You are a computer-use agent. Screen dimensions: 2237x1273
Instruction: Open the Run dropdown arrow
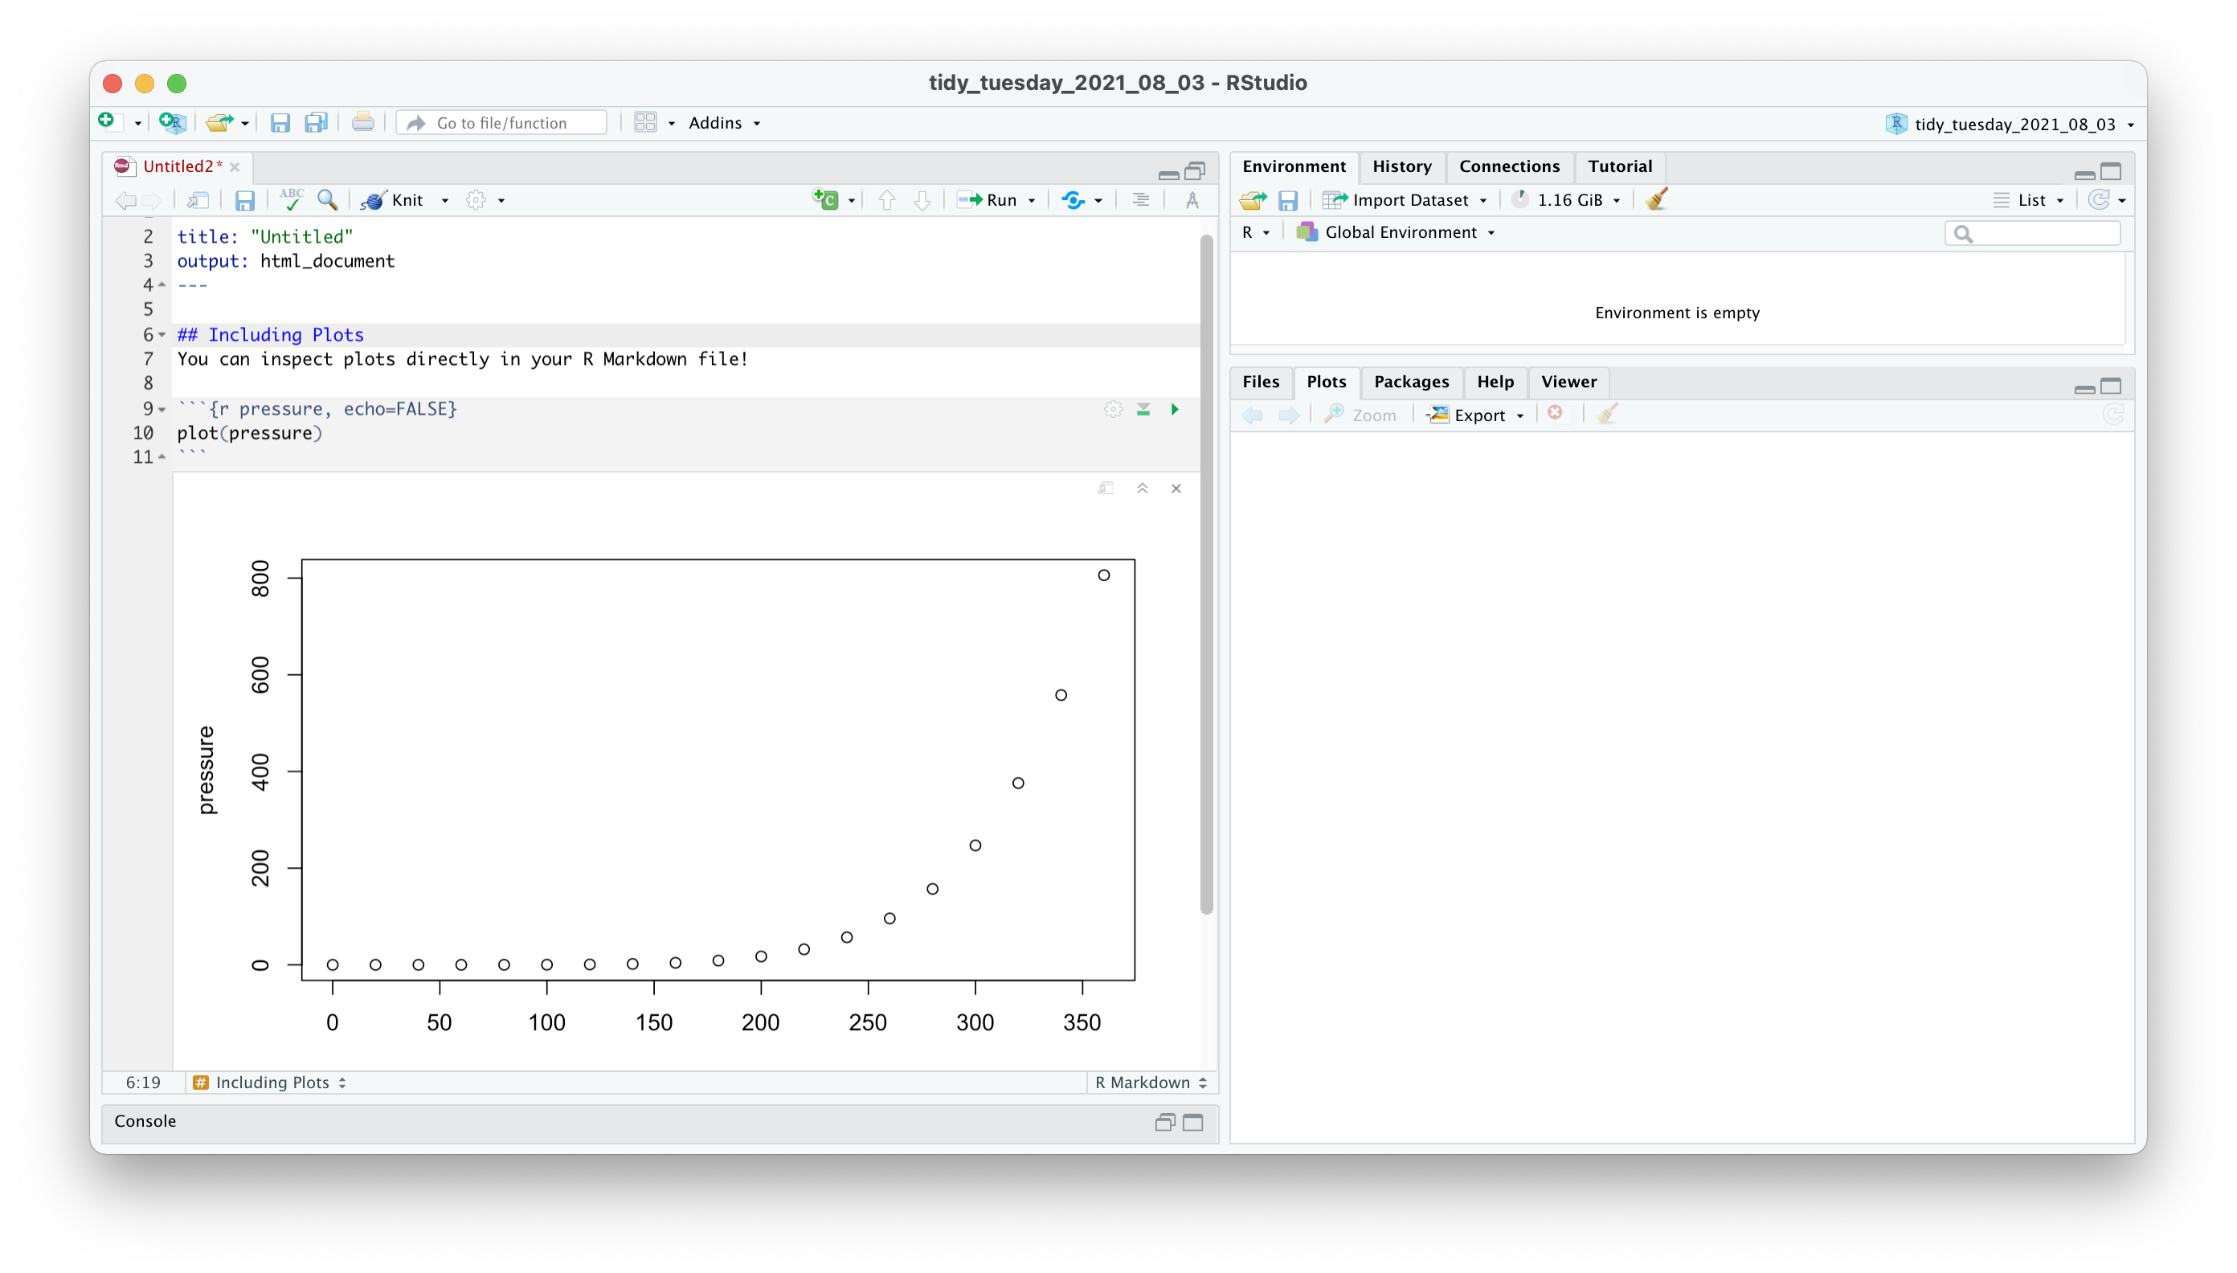click(x=1032, y=201)
